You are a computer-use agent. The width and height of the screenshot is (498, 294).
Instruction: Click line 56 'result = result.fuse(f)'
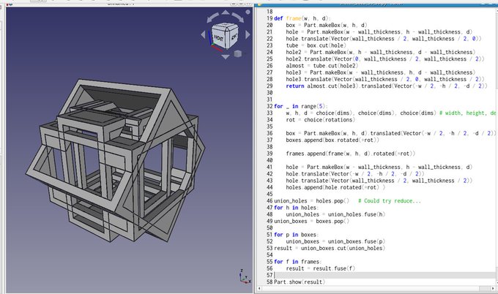coord(320,268)
